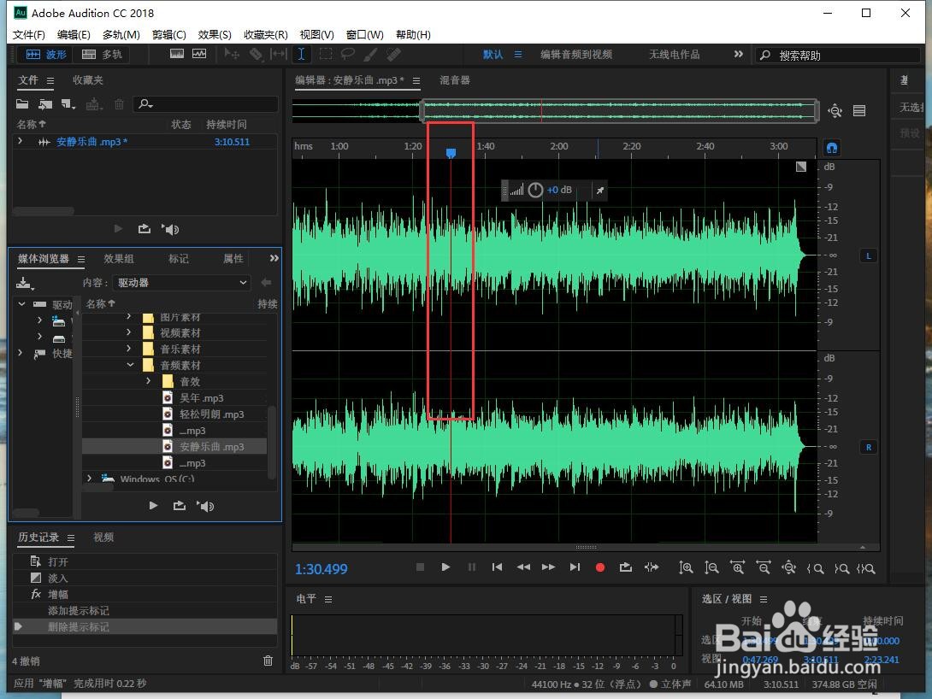Switch to Multitrack view button
Viewport: 932px width, 699px height.
(102, 55)
